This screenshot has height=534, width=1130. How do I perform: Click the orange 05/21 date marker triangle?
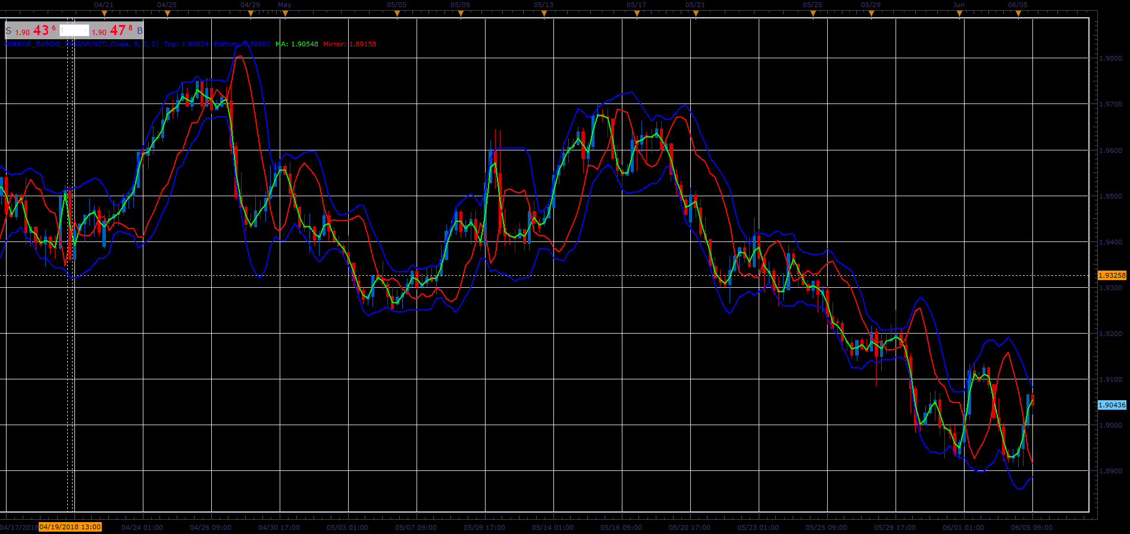696,13
